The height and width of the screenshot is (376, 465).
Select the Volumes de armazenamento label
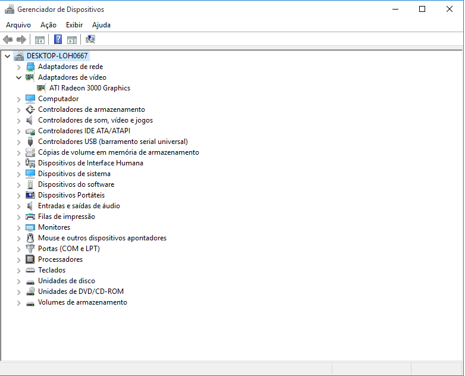83,302
